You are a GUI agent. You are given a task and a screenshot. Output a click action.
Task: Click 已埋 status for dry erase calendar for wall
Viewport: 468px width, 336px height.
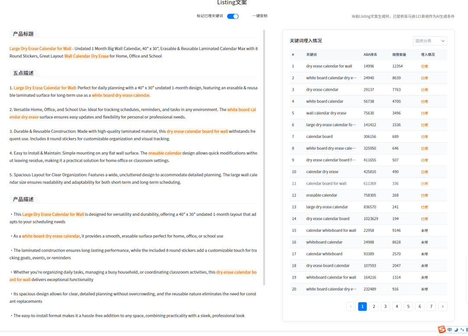(x=424, y=66)
